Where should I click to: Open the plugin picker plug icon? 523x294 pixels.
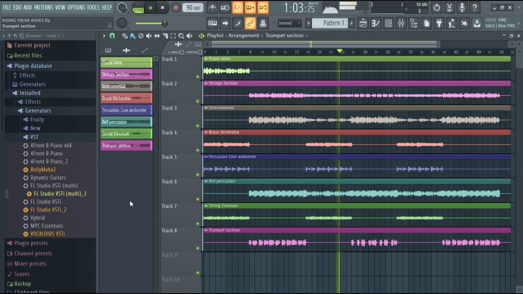[439, 23]
